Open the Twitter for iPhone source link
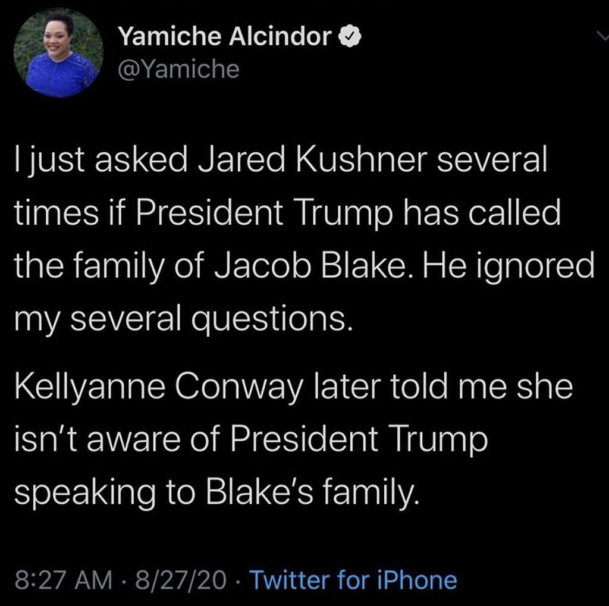 tap(353, 580)
